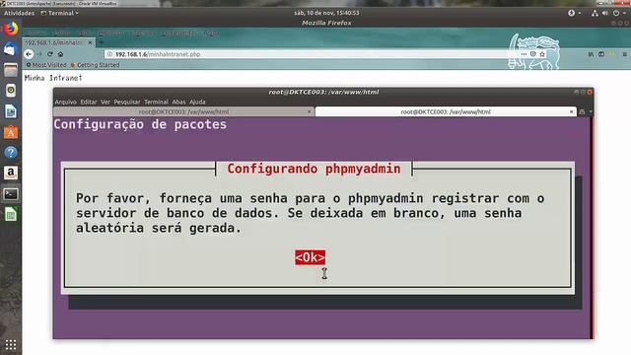Viewport: 631px width, 355px height.
Task: Show site information icon in URL bar
Action: 109,54
